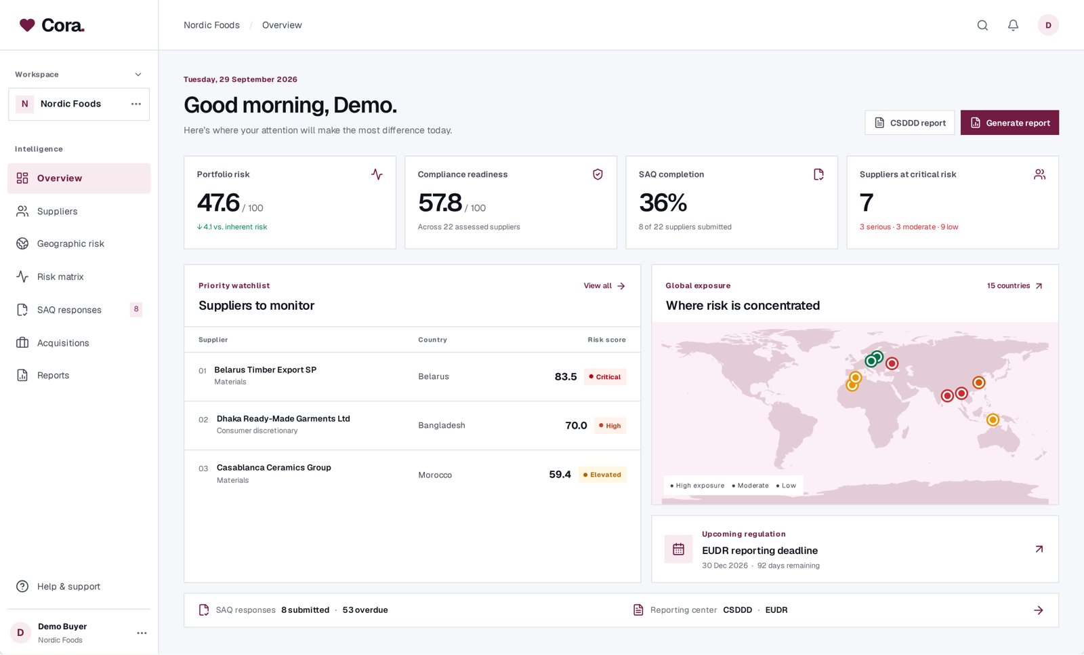1084x655 pixels.
Task: Expand the Workspace chevron
Action: tap(138, 75)
